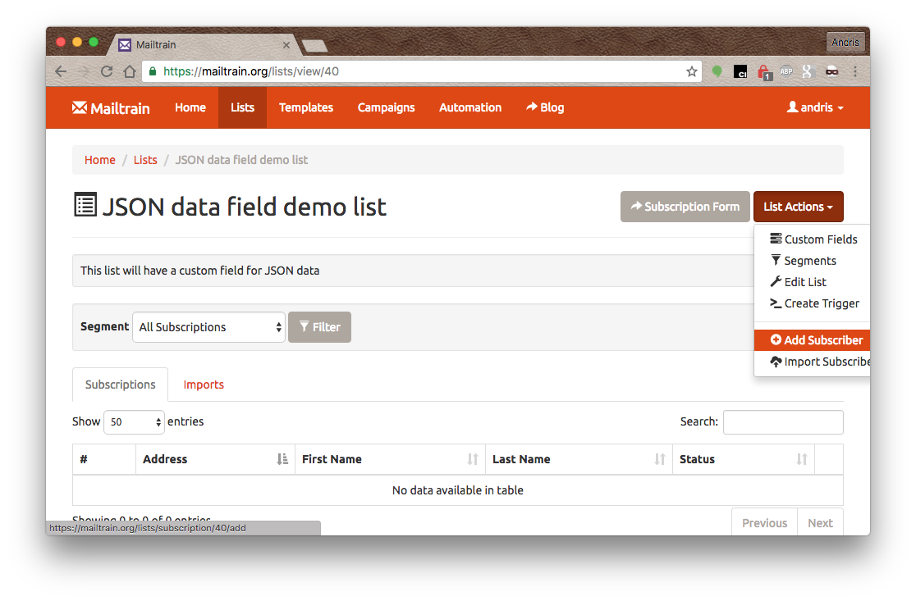Viewport: 916px width, 601px height.
Task: Choose Custom Fields from List Actions
Action: click(x=812, y=239)
